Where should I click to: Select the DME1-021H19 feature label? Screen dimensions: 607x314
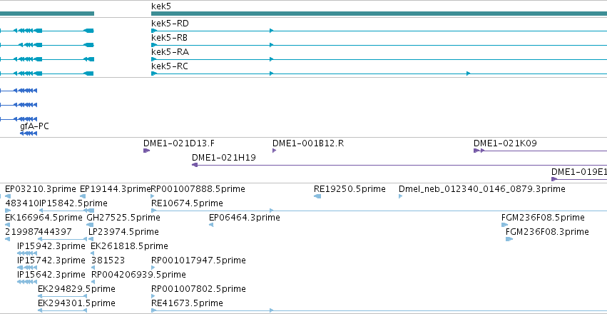(x=224, y=158)
